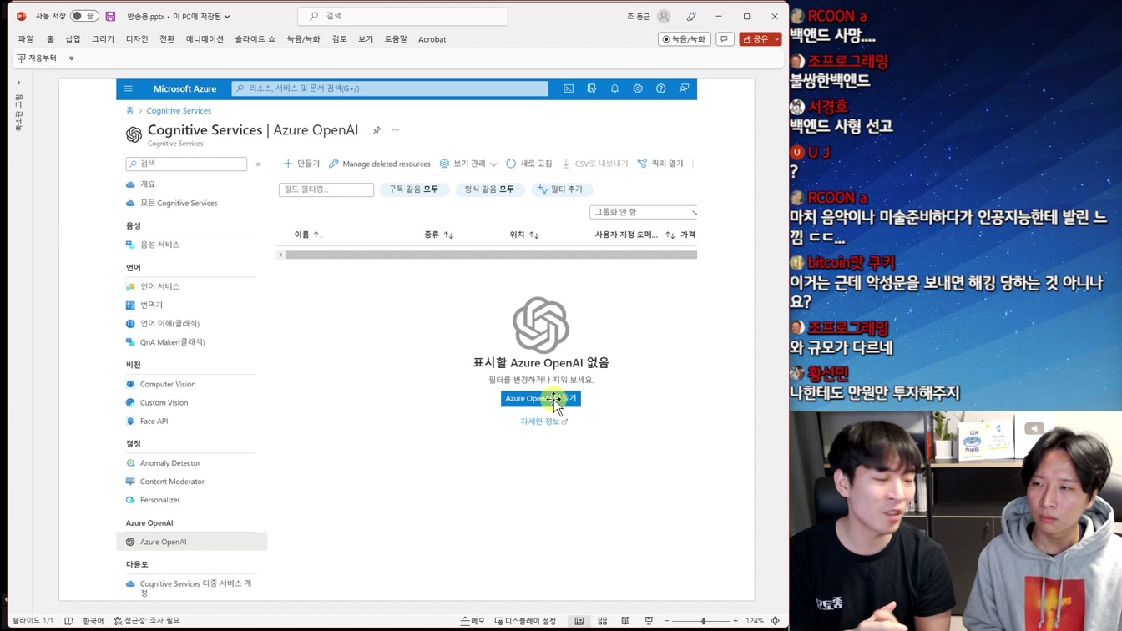Open the 슬라이드 쇼 ribbon tab
The width and height of the screenshot is (1122, 631).
(x=255, y=39)
